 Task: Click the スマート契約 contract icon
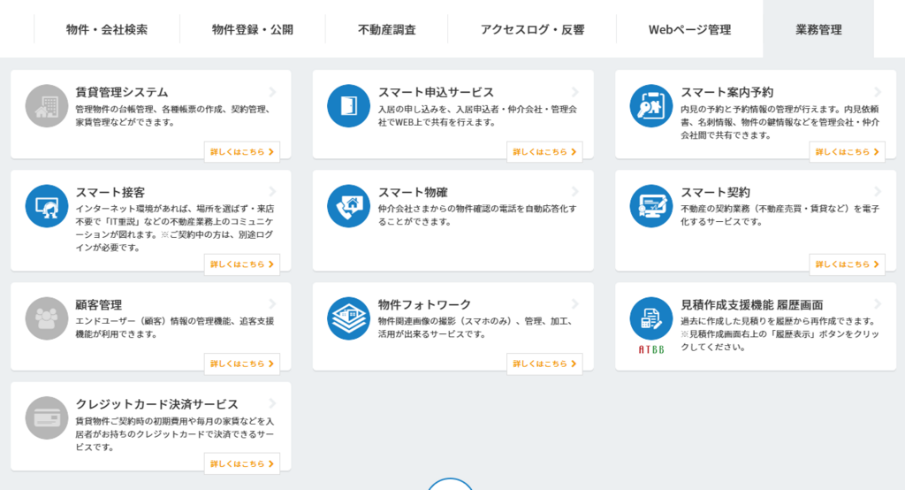pyautogui.click(x=651, y=206)
